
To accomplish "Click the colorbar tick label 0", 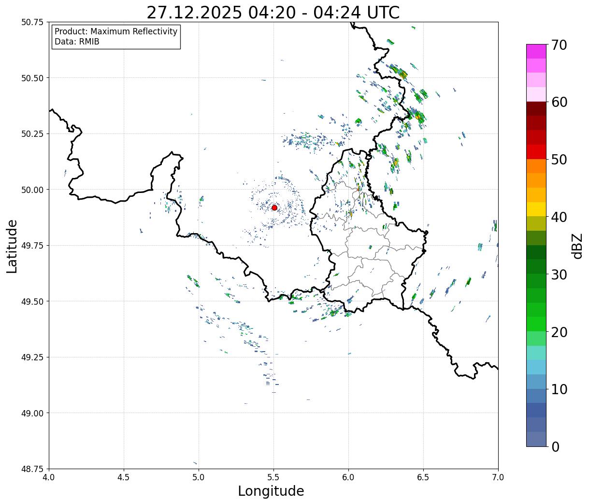I will [x=555, y=446].
